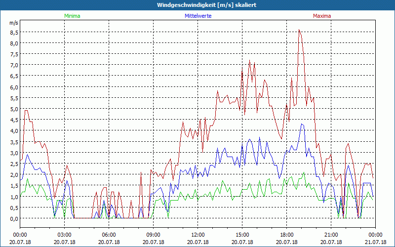Click the 18:00 time axis label

tap(287, 235)
